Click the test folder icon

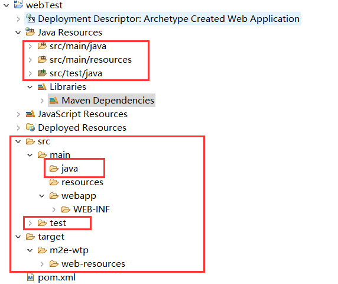[x=42, y=223]
